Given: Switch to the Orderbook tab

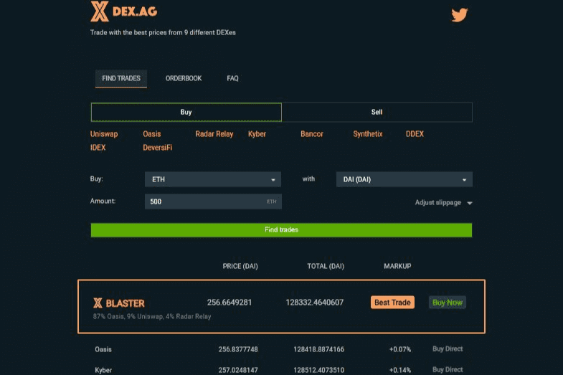Looking at the screenshot, I should 184,78.
